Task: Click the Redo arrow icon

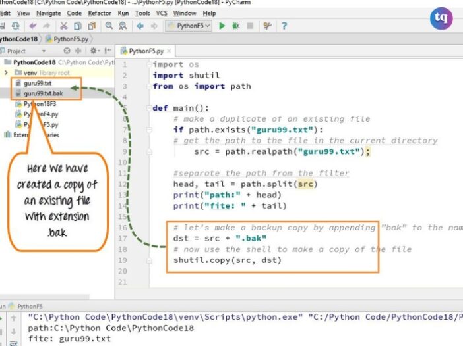Action: click(46, 26)
